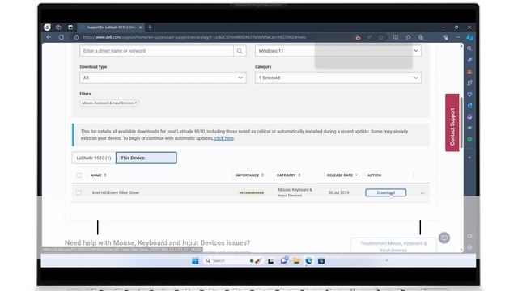
Task: Open the collections icon
Action: 421,37
